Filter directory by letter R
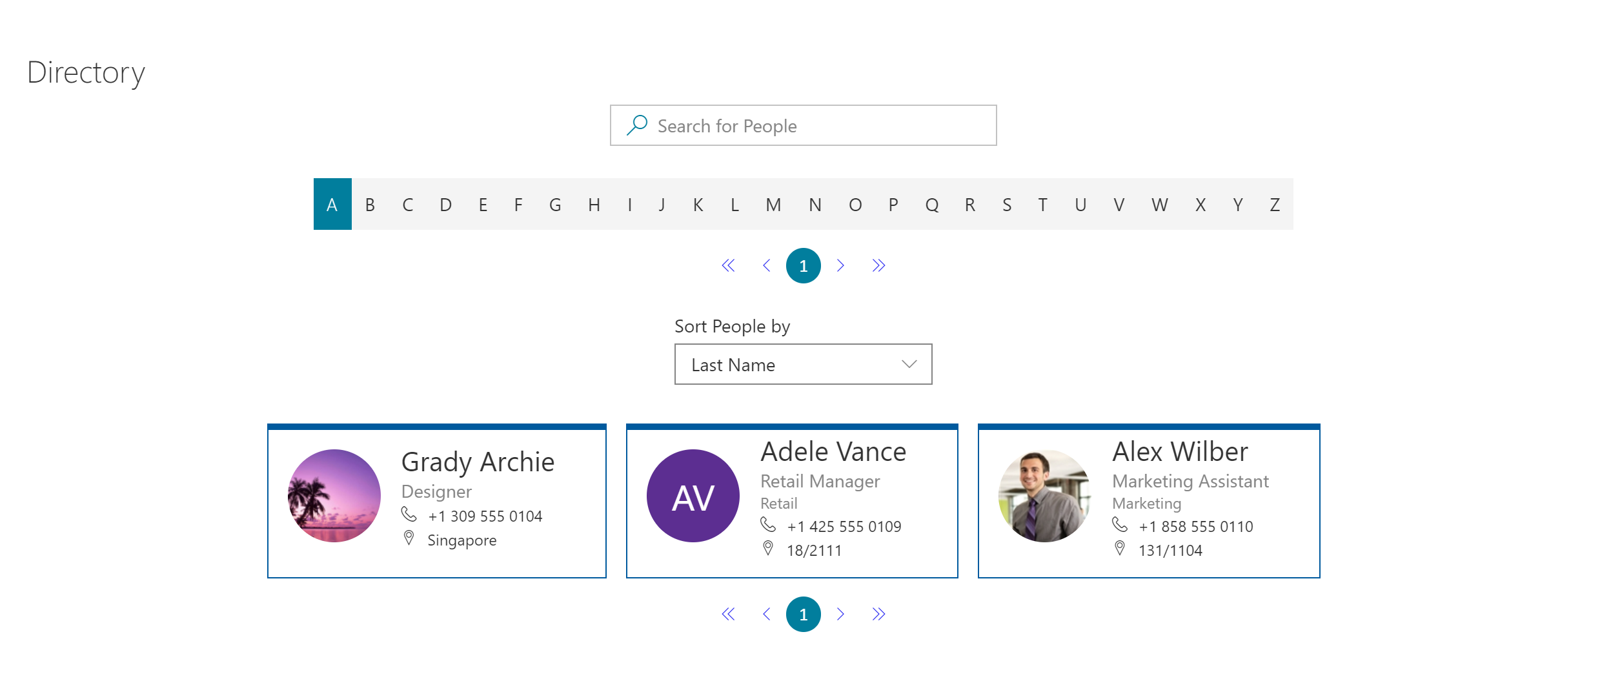Screen dimensions: 1611x694 pyautogui.click(x=970, y=204)
